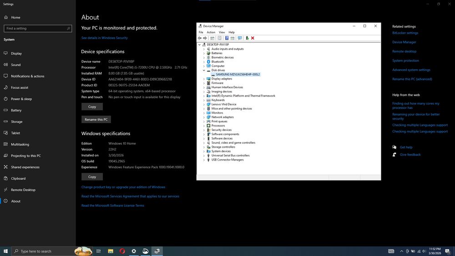This screenshot has width=455, height=256.
Task: Open See details in Windows Security link
Action: click(105, 38)
